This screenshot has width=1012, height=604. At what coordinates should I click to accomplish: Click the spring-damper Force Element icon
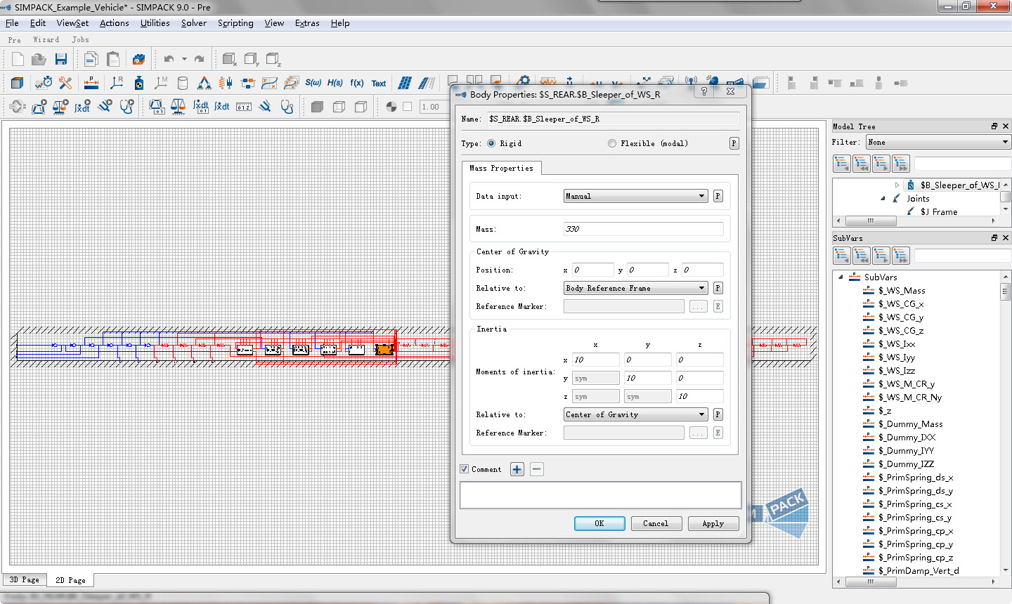pyautogui.click(x=226, y=83)
